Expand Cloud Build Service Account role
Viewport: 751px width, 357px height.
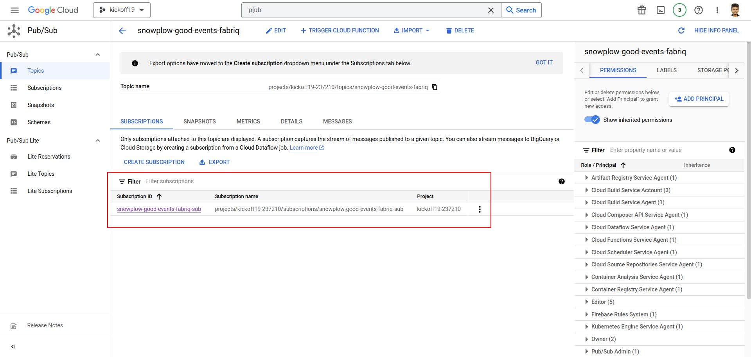point(587,190)
